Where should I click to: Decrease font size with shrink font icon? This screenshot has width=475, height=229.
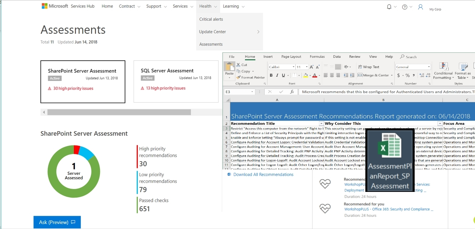point(317,67)
